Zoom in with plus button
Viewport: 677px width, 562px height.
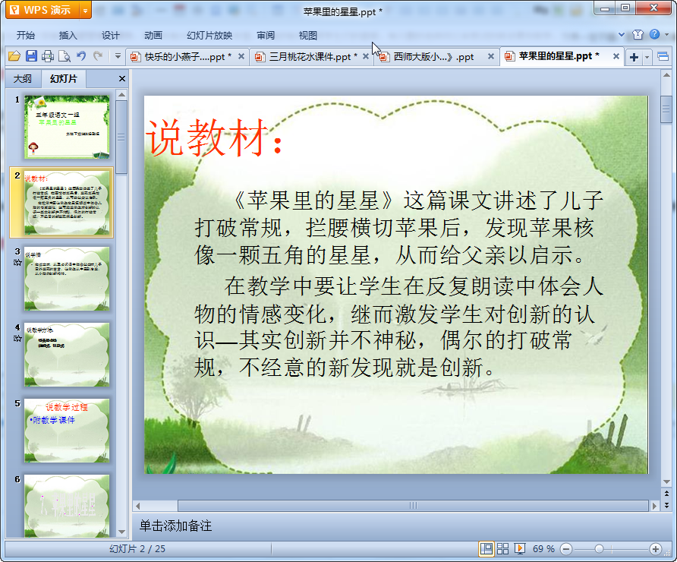656,549
